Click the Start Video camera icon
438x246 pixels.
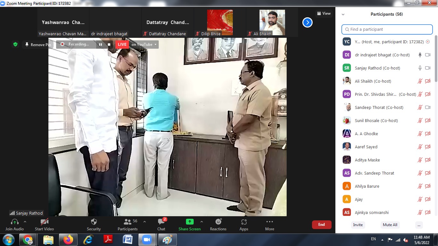coord(44,222)
